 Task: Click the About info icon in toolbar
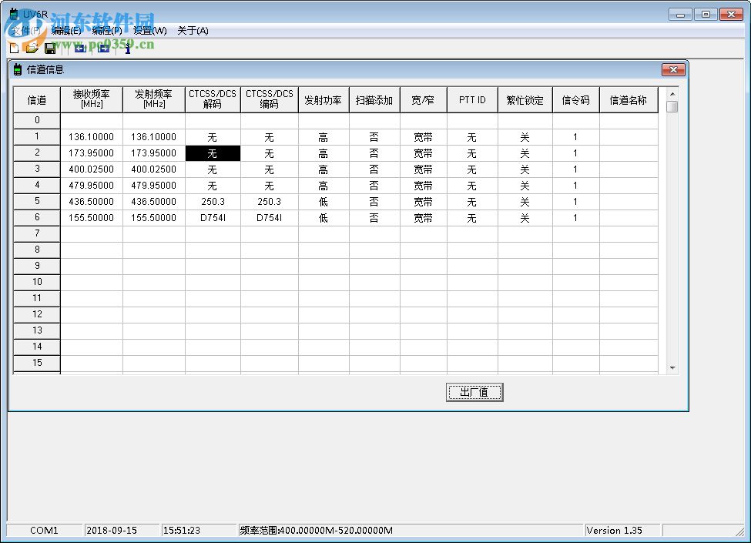[127, 48]
